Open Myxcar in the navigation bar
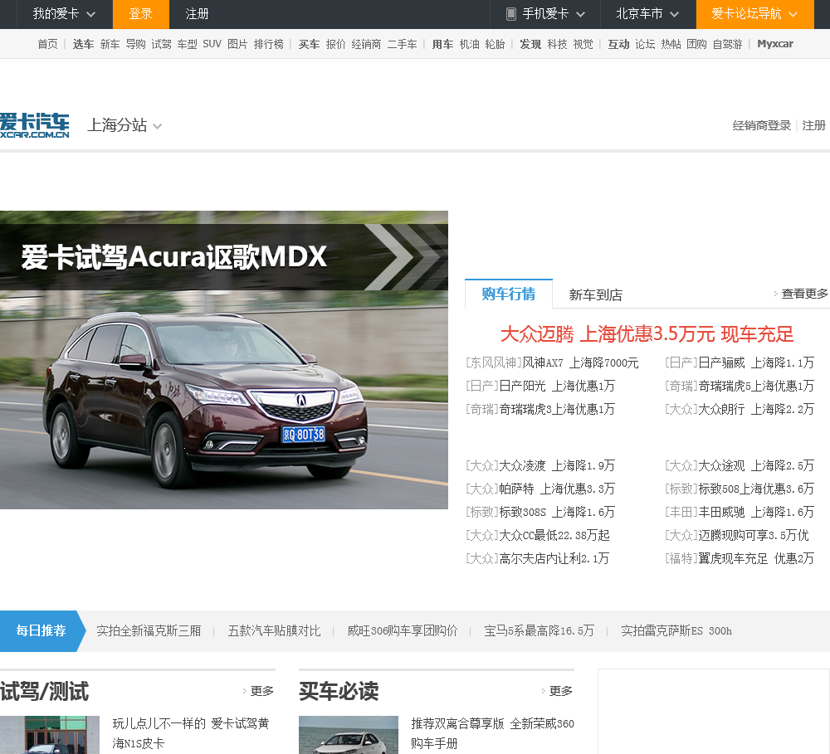This screenshot has width=830, height=754. 775,44
